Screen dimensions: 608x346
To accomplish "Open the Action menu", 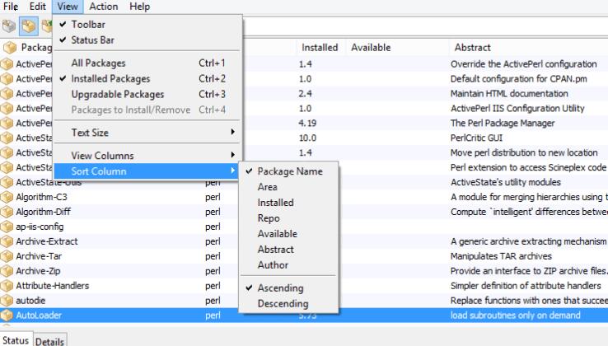I will pos(104,7).
